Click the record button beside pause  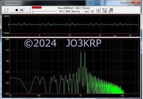28,10
